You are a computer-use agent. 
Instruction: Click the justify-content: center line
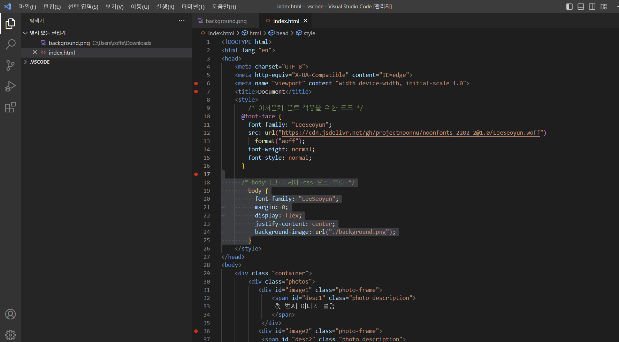tap(295, 224)
